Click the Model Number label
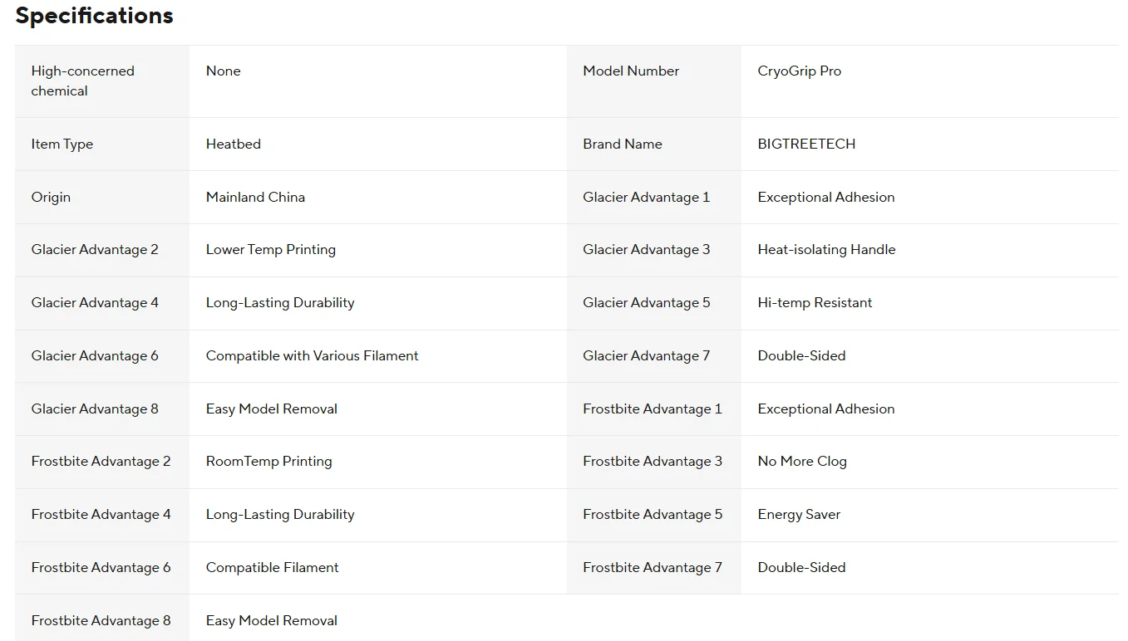 click(631, 71)
